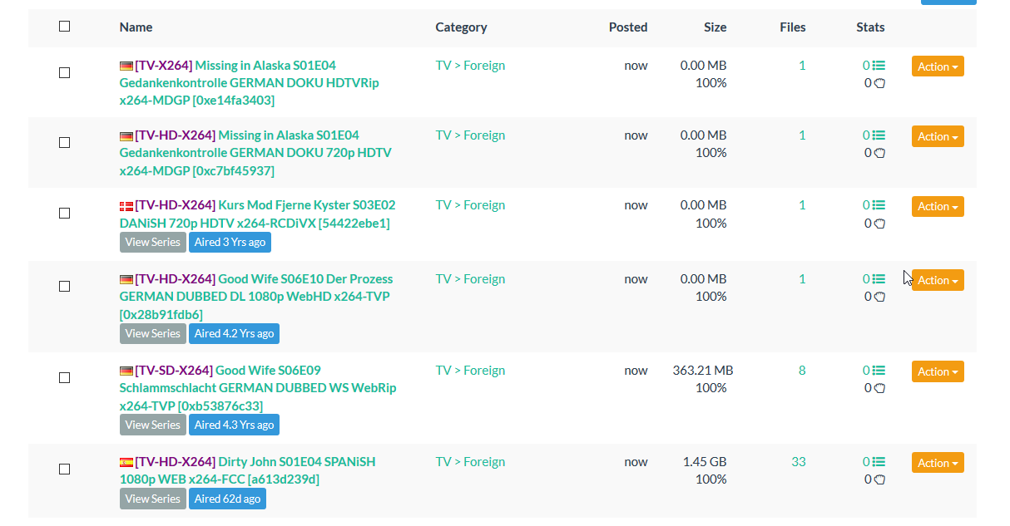This screenshot has height=526, width=1010.
Task: Open the Action menu for Dirty John
Action: point(938,463)
